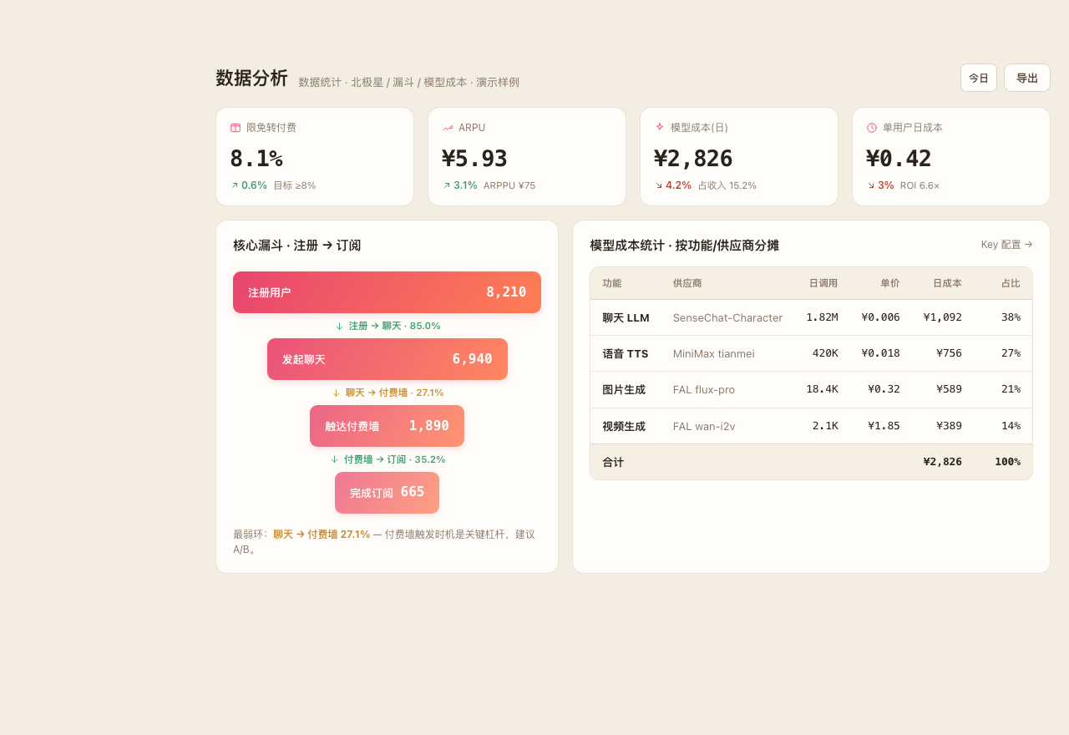1069x735 pixels.
Task: Select the 触达付费墙 1,890 funnel bar
Action: coord(387,426)
